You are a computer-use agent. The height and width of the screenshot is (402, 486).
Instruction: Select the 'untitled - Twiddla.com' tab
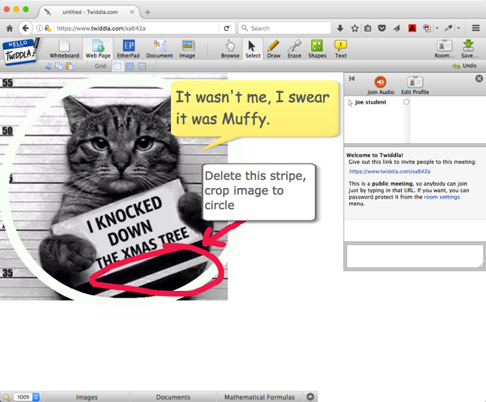(90, 12)
